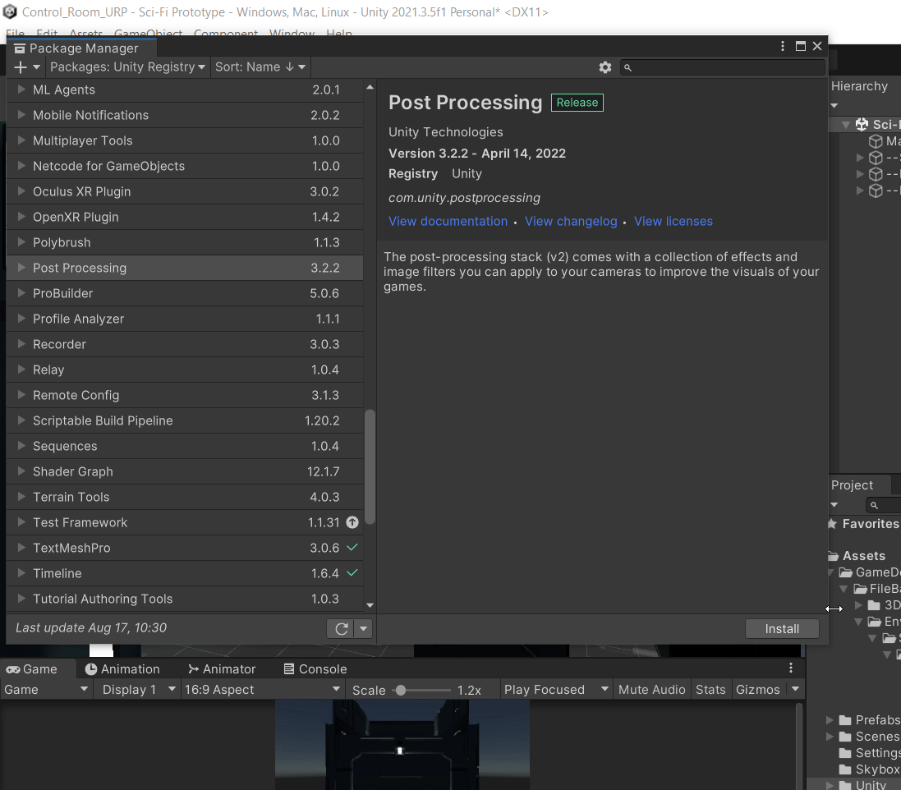Select Recorder package row
901x790 pixels.
(x=185, y=344)
